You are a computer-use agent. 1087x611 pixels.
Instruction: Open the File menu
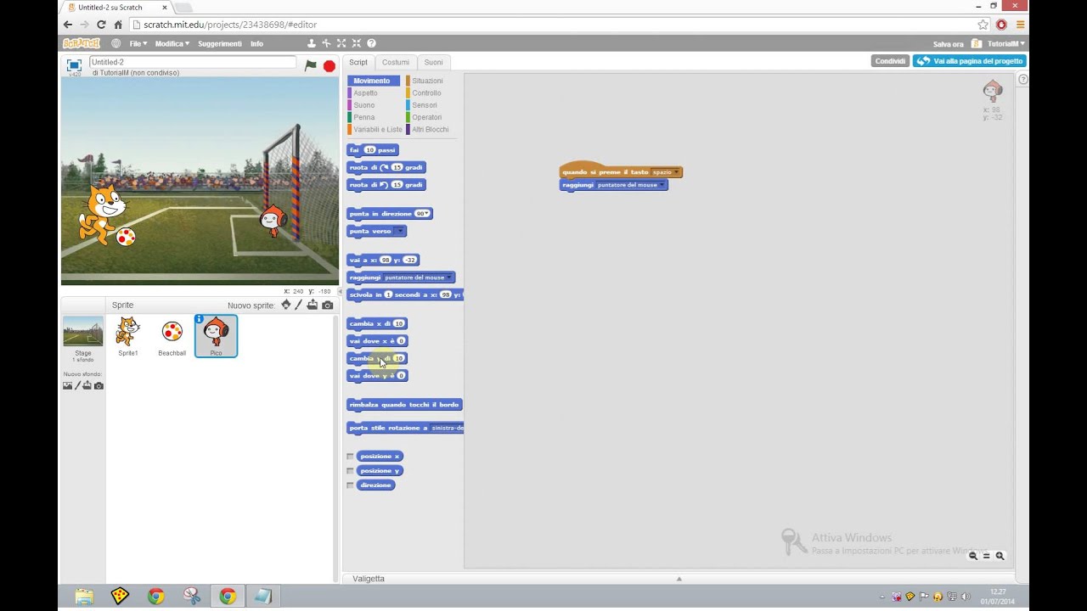138,43
